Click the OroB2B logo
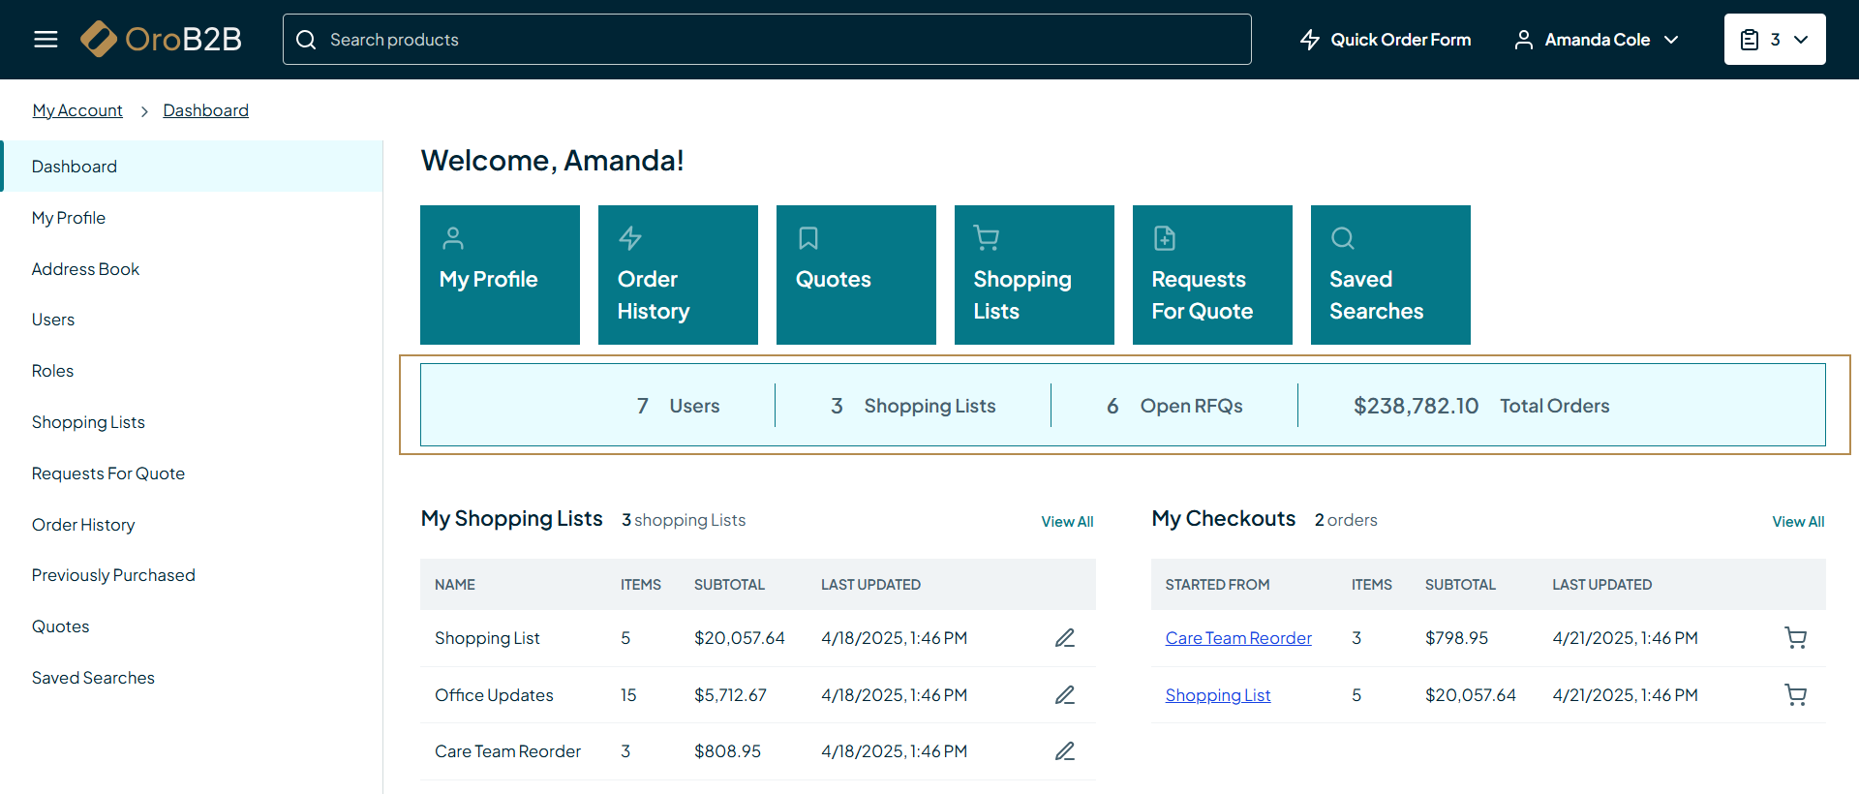Screen dimensions: 1859x794 click(161, 40)
